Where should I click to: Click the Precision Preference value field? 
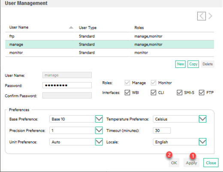72,130
